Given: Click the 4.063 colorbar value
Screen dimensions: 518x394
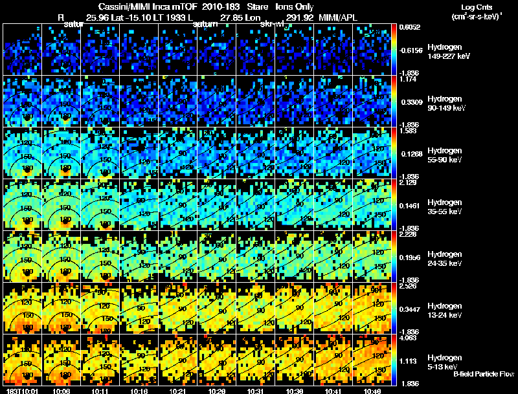Looking at the screenshot, I should pyautogui.click(x=408, y=338).
